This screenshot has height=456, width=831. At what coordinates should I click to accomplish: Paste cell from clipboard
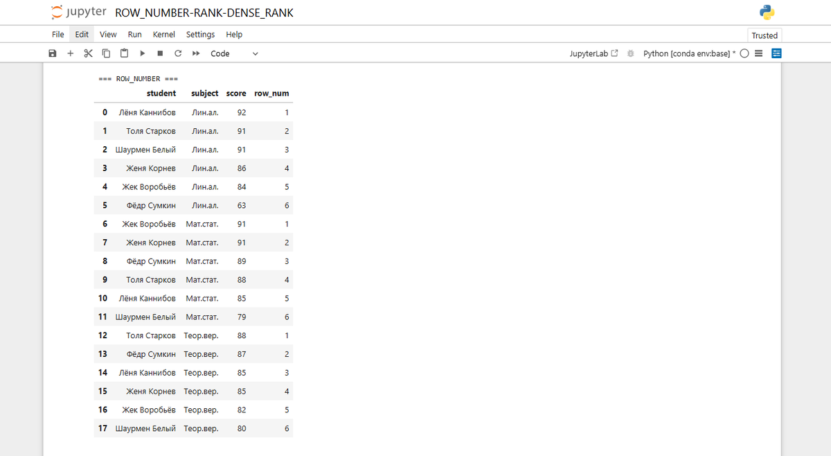pos(124,53)
